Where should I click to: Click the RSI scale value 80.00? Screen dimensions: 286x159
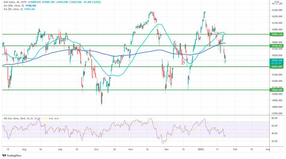pyautogui.click(x=275, y=118)
